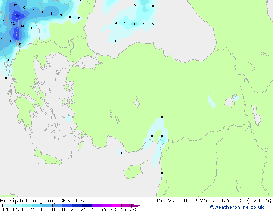Click the legend scale label "5"
This screenshot has height=211, width=273.
[42, 209]
